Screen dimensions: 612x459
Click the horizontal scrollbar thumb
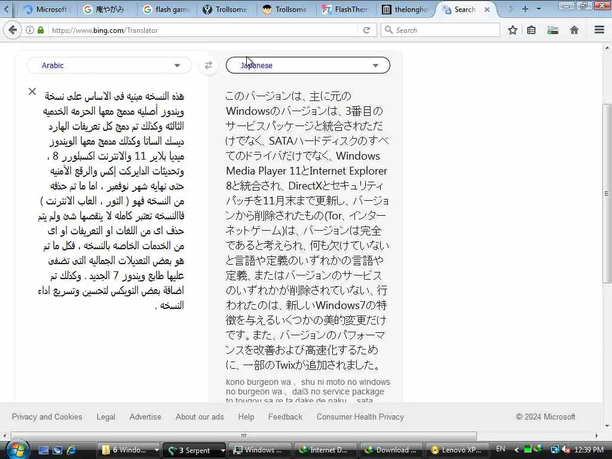coord(244,436)
